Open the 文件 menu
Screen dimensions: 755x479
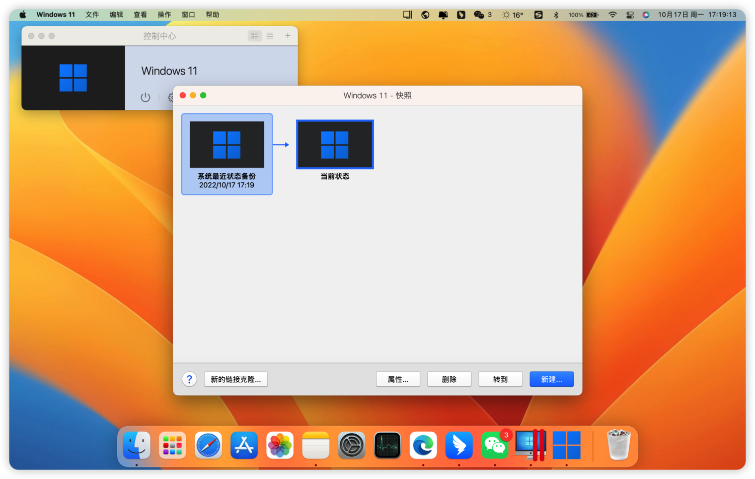click(x=92, y=15)
